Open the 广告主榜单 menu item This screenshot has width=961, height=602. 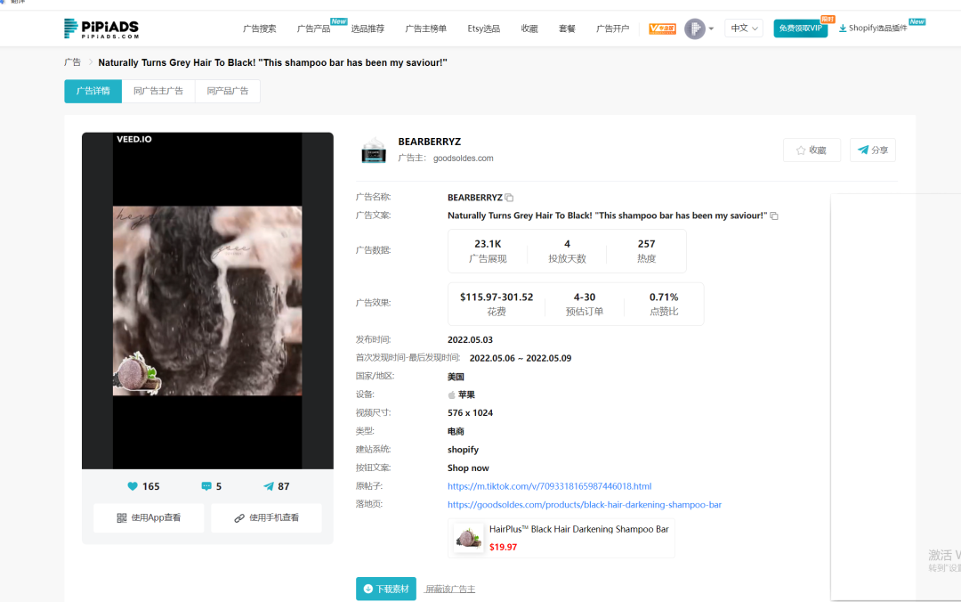click(425, 28)
